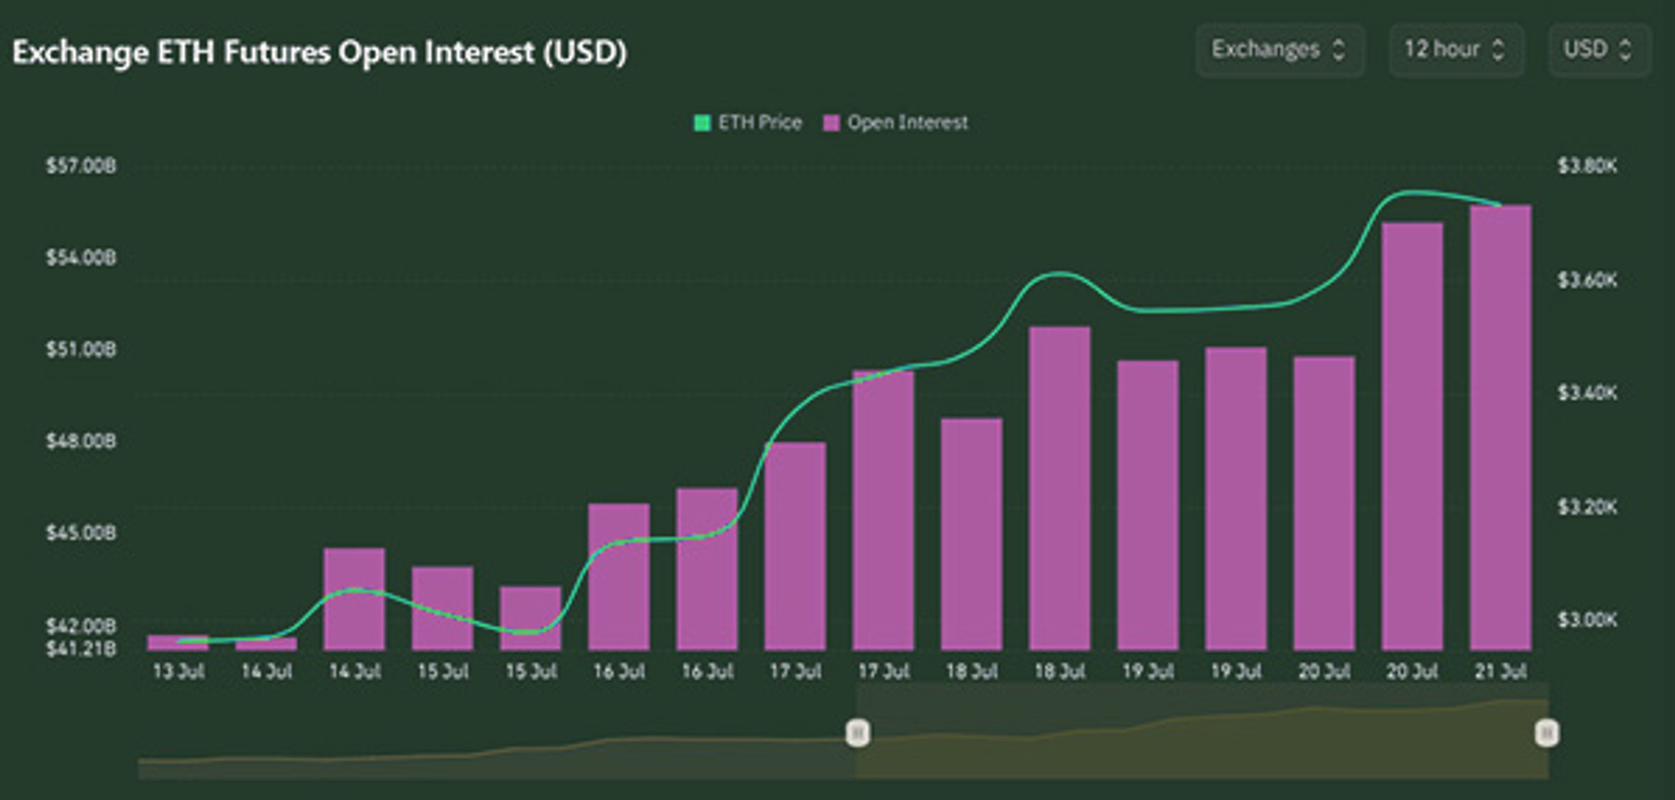
Task: Click the second 19 Jul bar
Action: click(x=1236, y=499)
